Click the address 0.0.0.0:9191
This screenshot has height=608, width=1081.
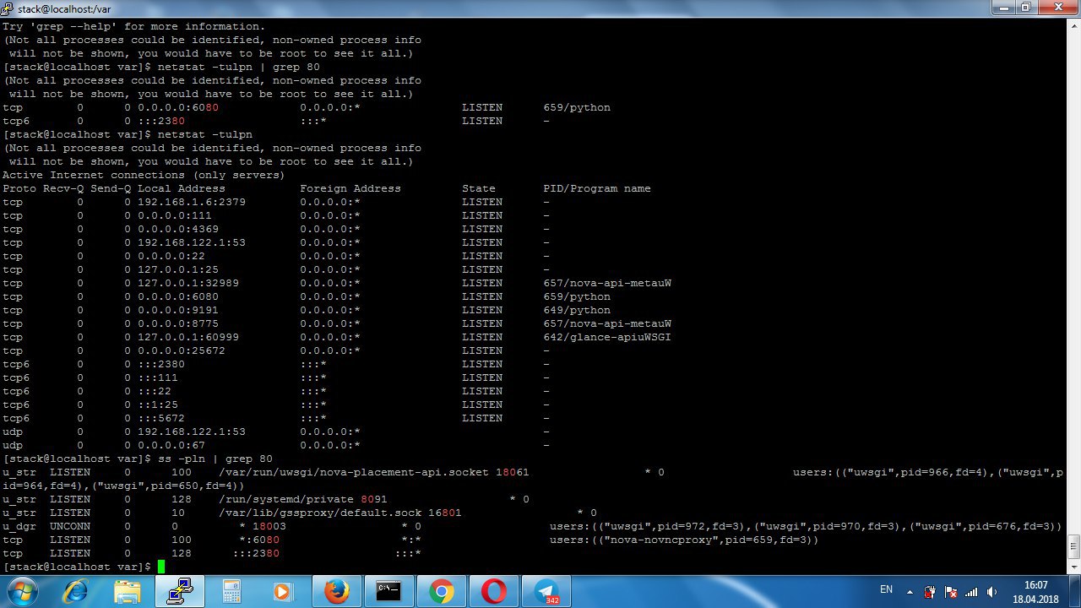coord(178,311)
